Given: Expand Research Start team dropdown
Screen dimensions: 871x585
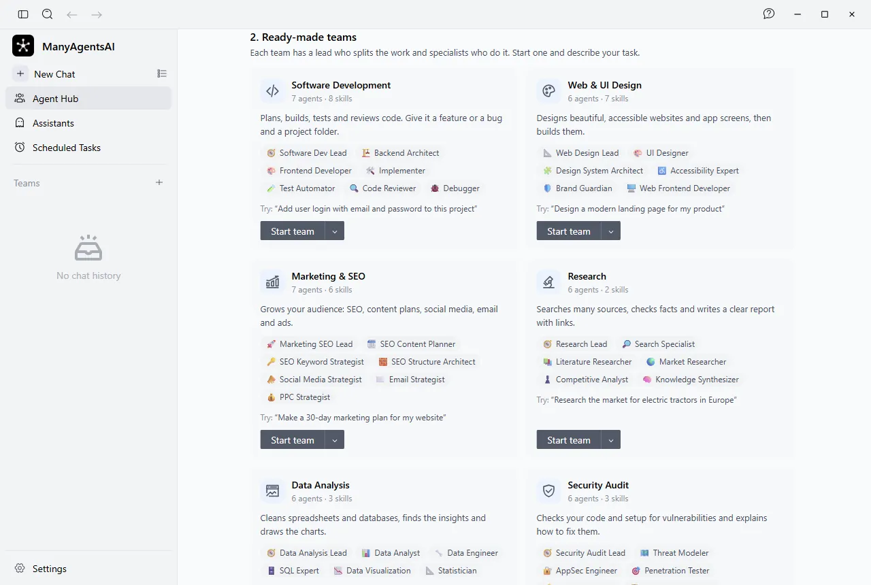Looking at the screenshot, I should click(x=611, y=440).
